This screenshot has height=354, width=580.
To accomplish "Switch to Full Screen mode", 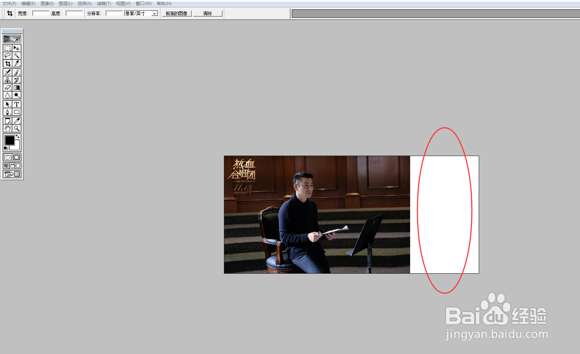I will 18,166.
